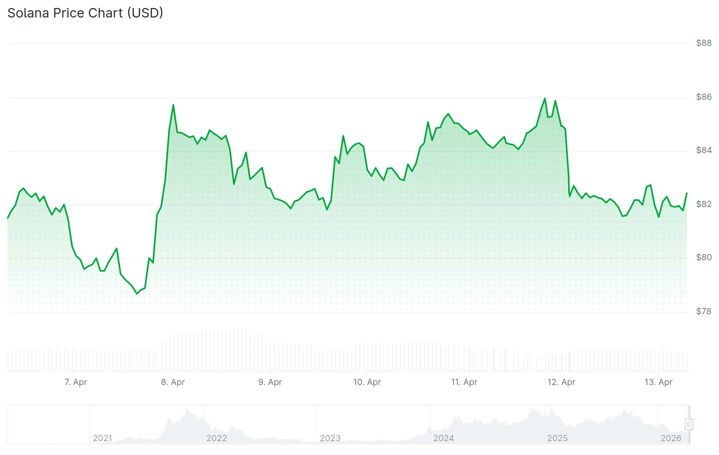Click the navigator range handle icon
Screen dimensions: 719x455
(x=688, y=424)
